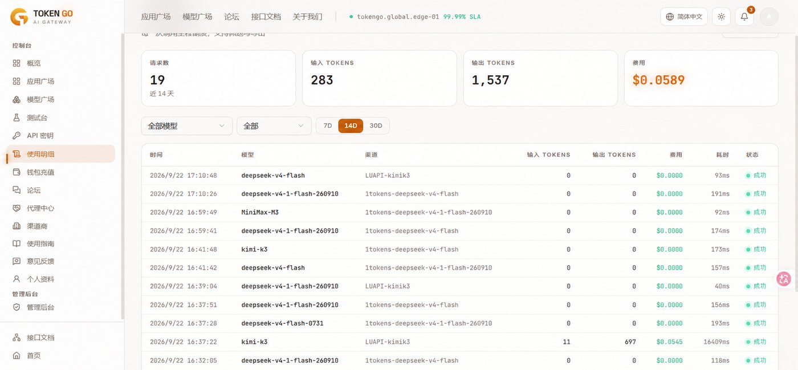Open the 概览 overview icon in sidebar
Screen dimensions: 798x370
tap(17, 63)
